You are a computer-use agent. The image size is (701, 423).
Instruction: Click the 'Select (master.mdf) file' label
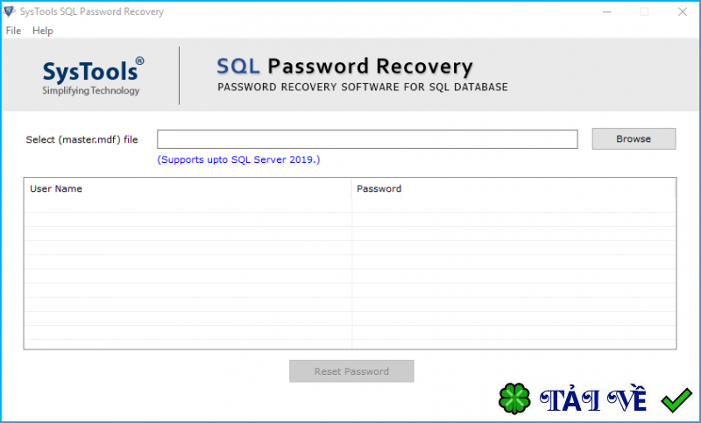tap(81, 139)
